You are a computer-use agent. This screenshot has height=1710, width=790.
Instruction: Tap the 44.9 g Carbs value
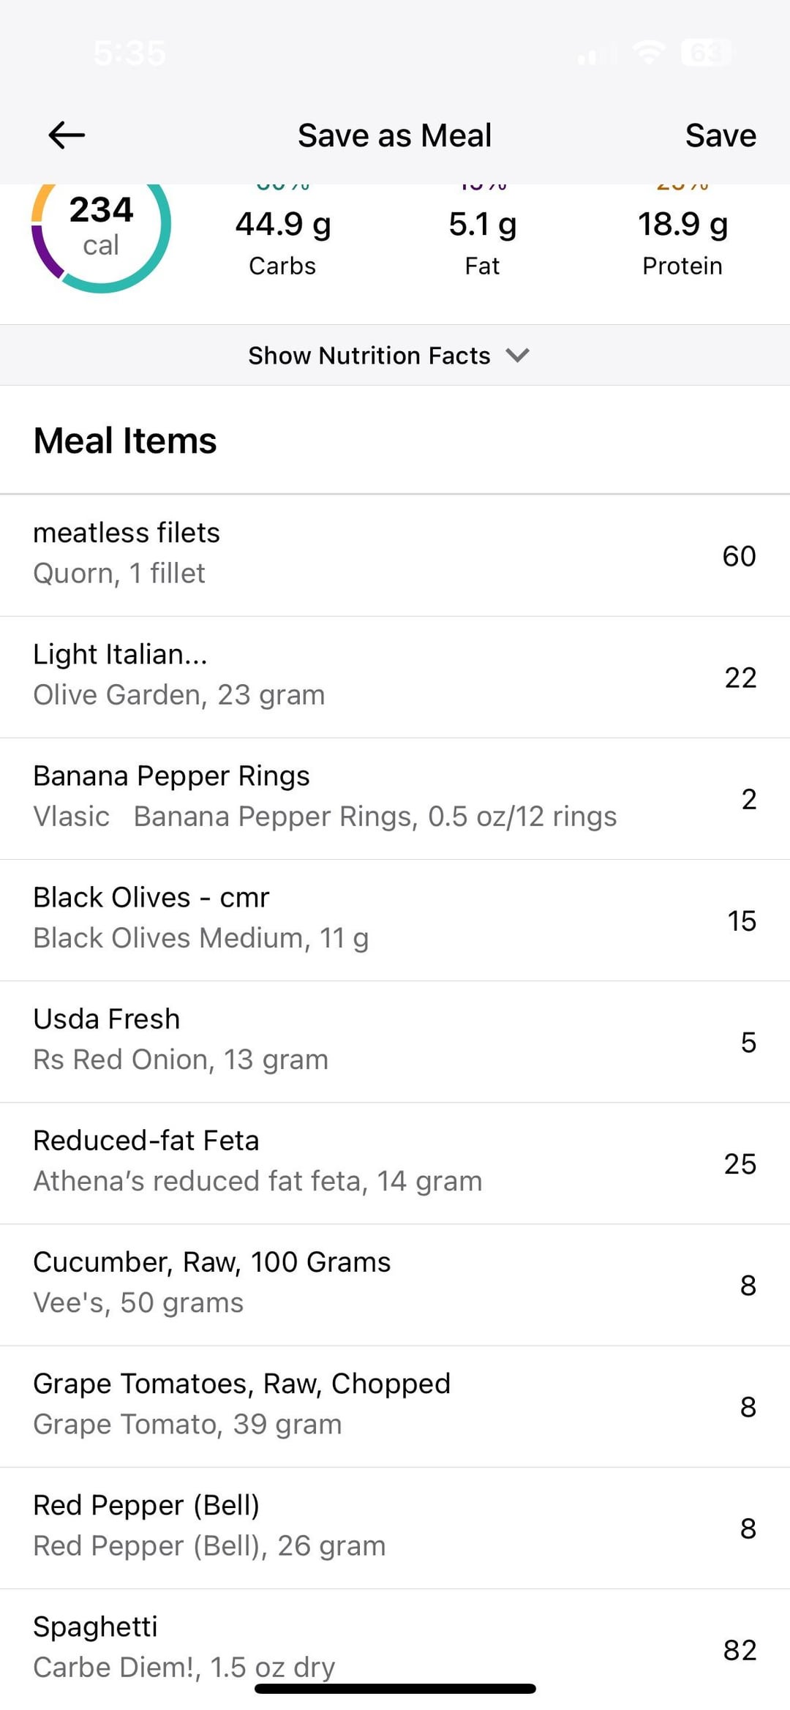tap(283, 224)
